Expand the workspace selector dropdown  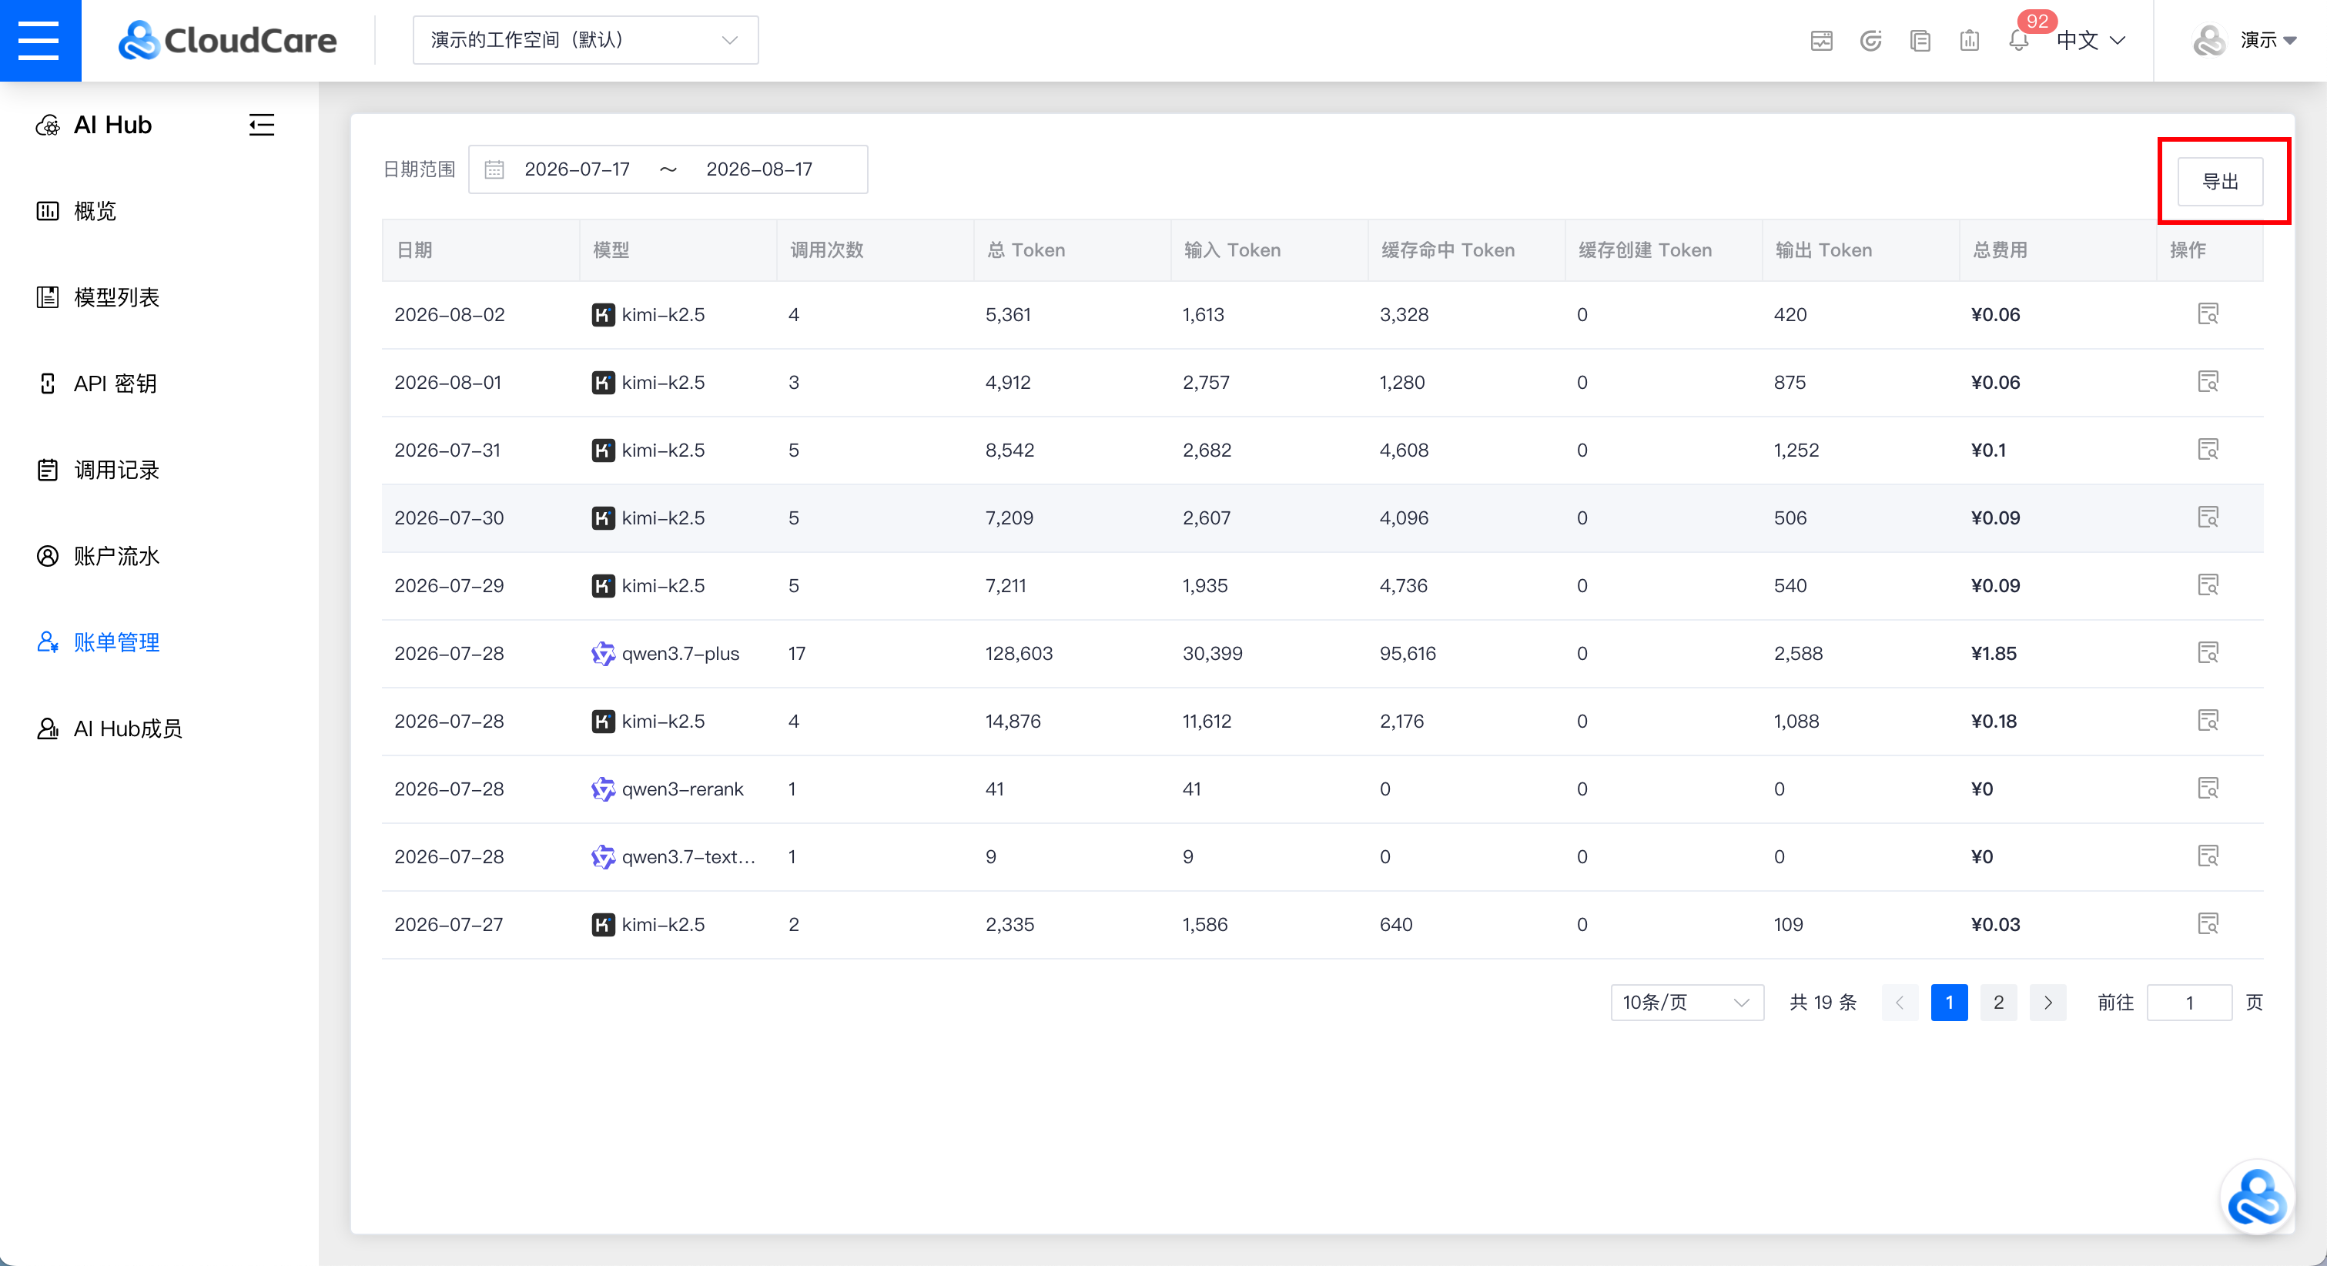[x=585, y=40]
